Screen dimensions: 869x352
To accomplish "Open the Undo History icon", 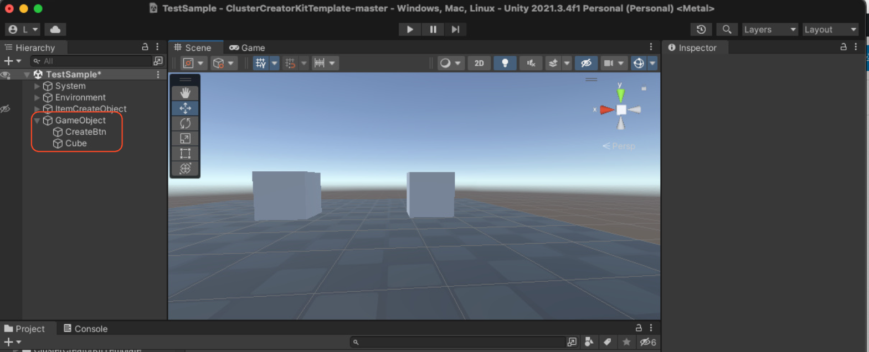I will coord(701,29).
